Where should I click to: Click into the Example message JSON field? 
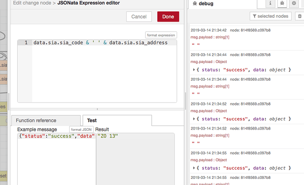[56, 159]
